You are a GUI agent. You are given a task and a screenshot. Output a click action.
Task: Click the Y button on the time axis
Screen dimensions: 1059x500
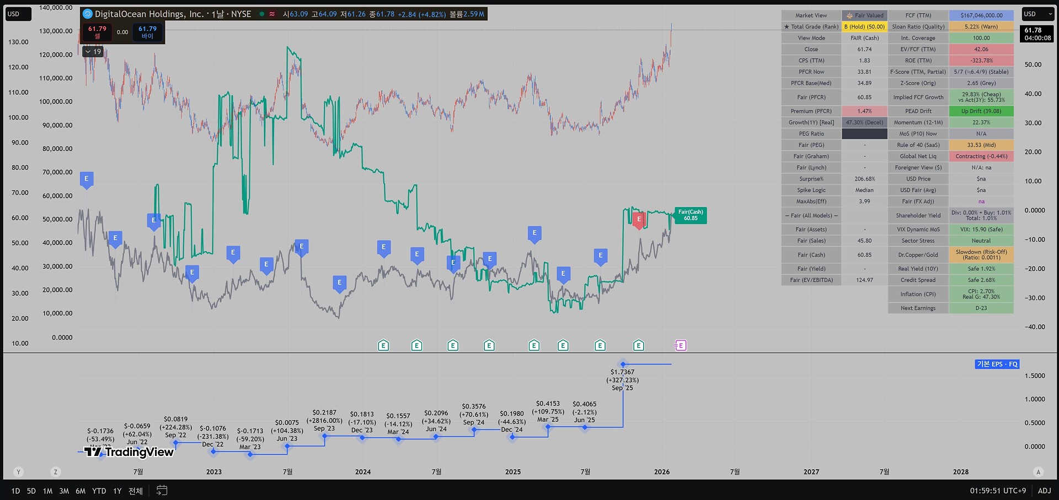[x=19, y=472]
